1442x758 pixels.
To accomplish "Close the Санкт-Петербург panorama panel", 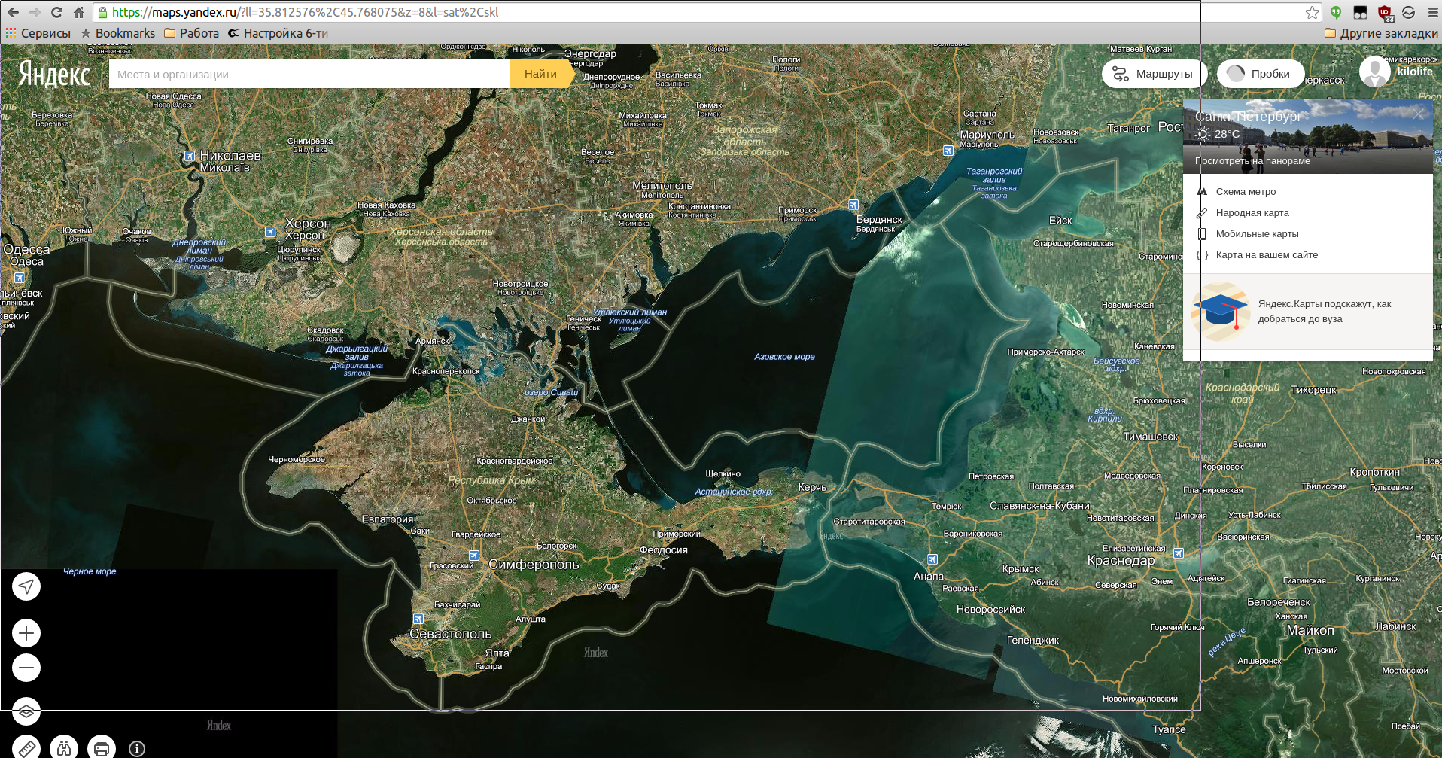I will click(x=1419, y=114).
